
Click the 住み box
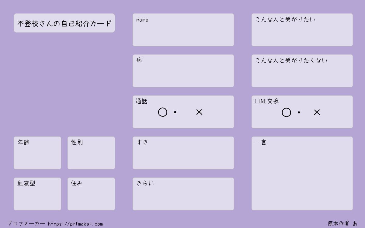click(91, 194)
